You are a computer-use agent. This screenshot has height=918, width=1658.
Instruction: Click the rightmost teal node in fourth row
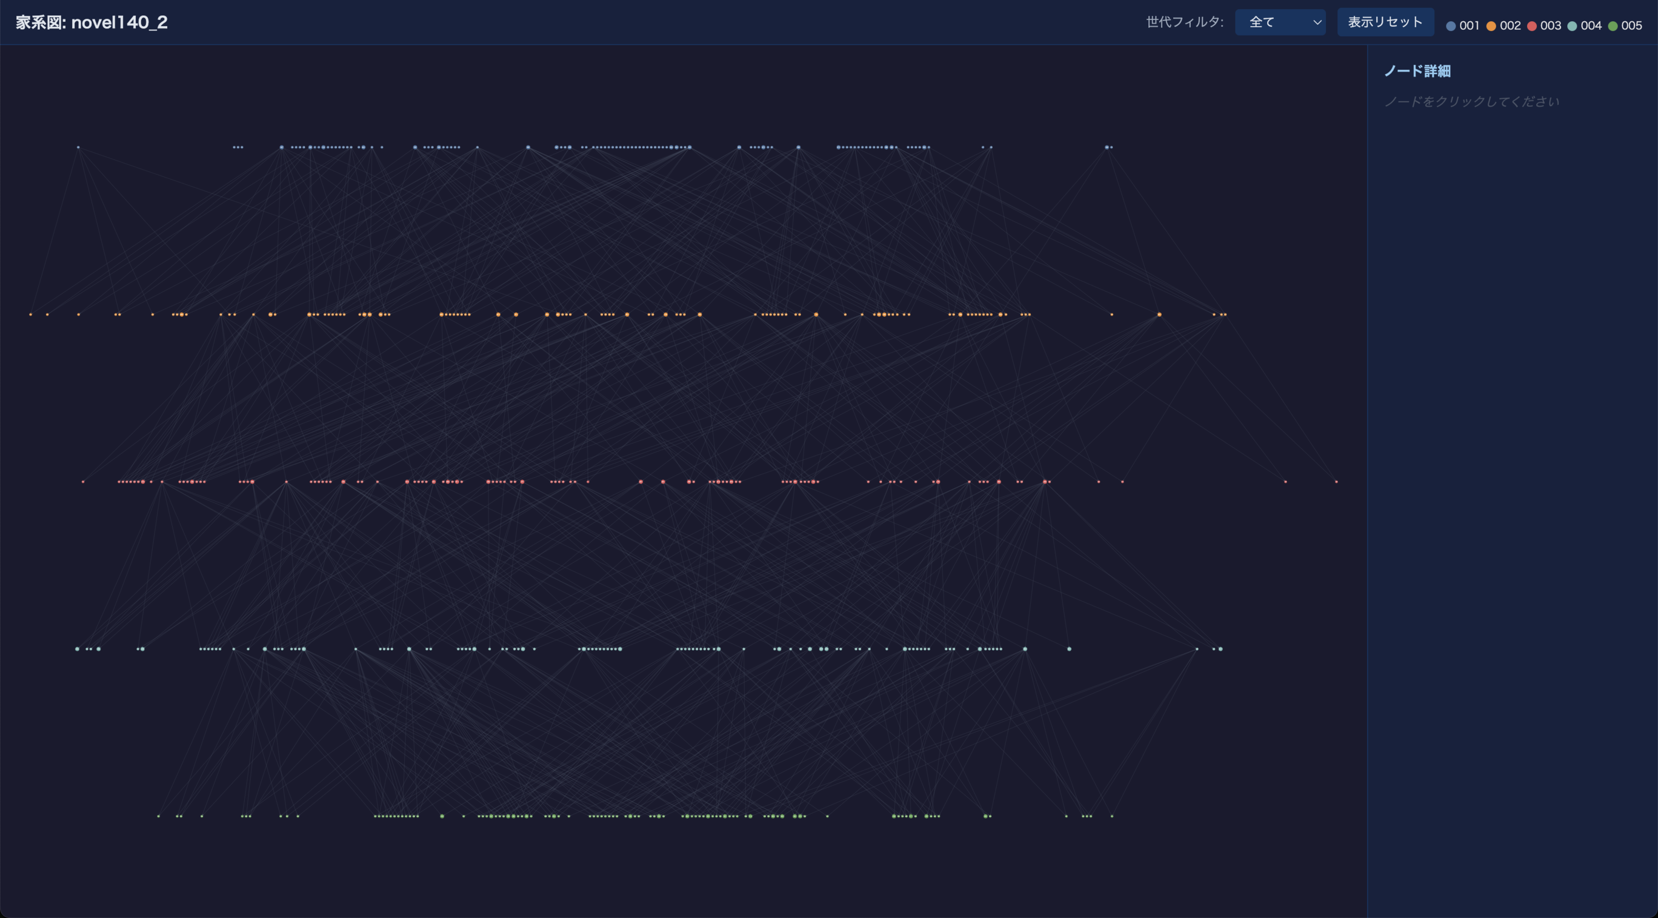tap(1220, 649)
